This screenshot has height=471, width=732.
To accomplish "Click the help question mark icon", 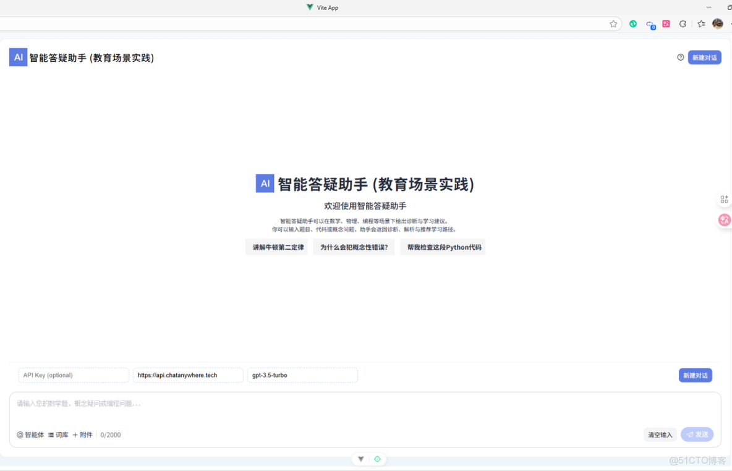I will (x=681, y=57).
